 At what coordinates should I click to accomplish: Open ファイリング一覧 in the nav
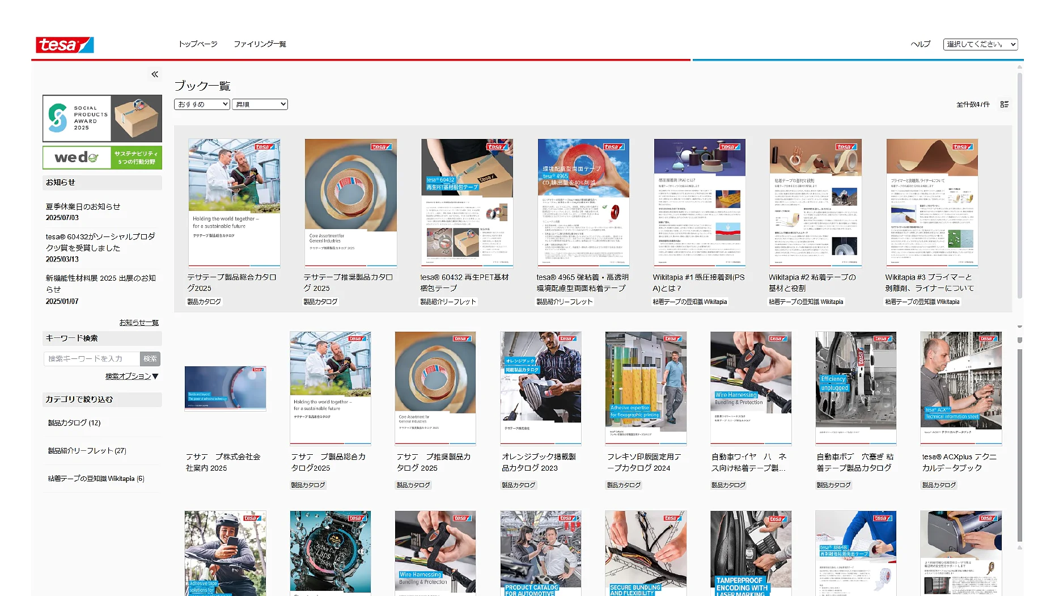pyautogui.click(x=260, y=44)
